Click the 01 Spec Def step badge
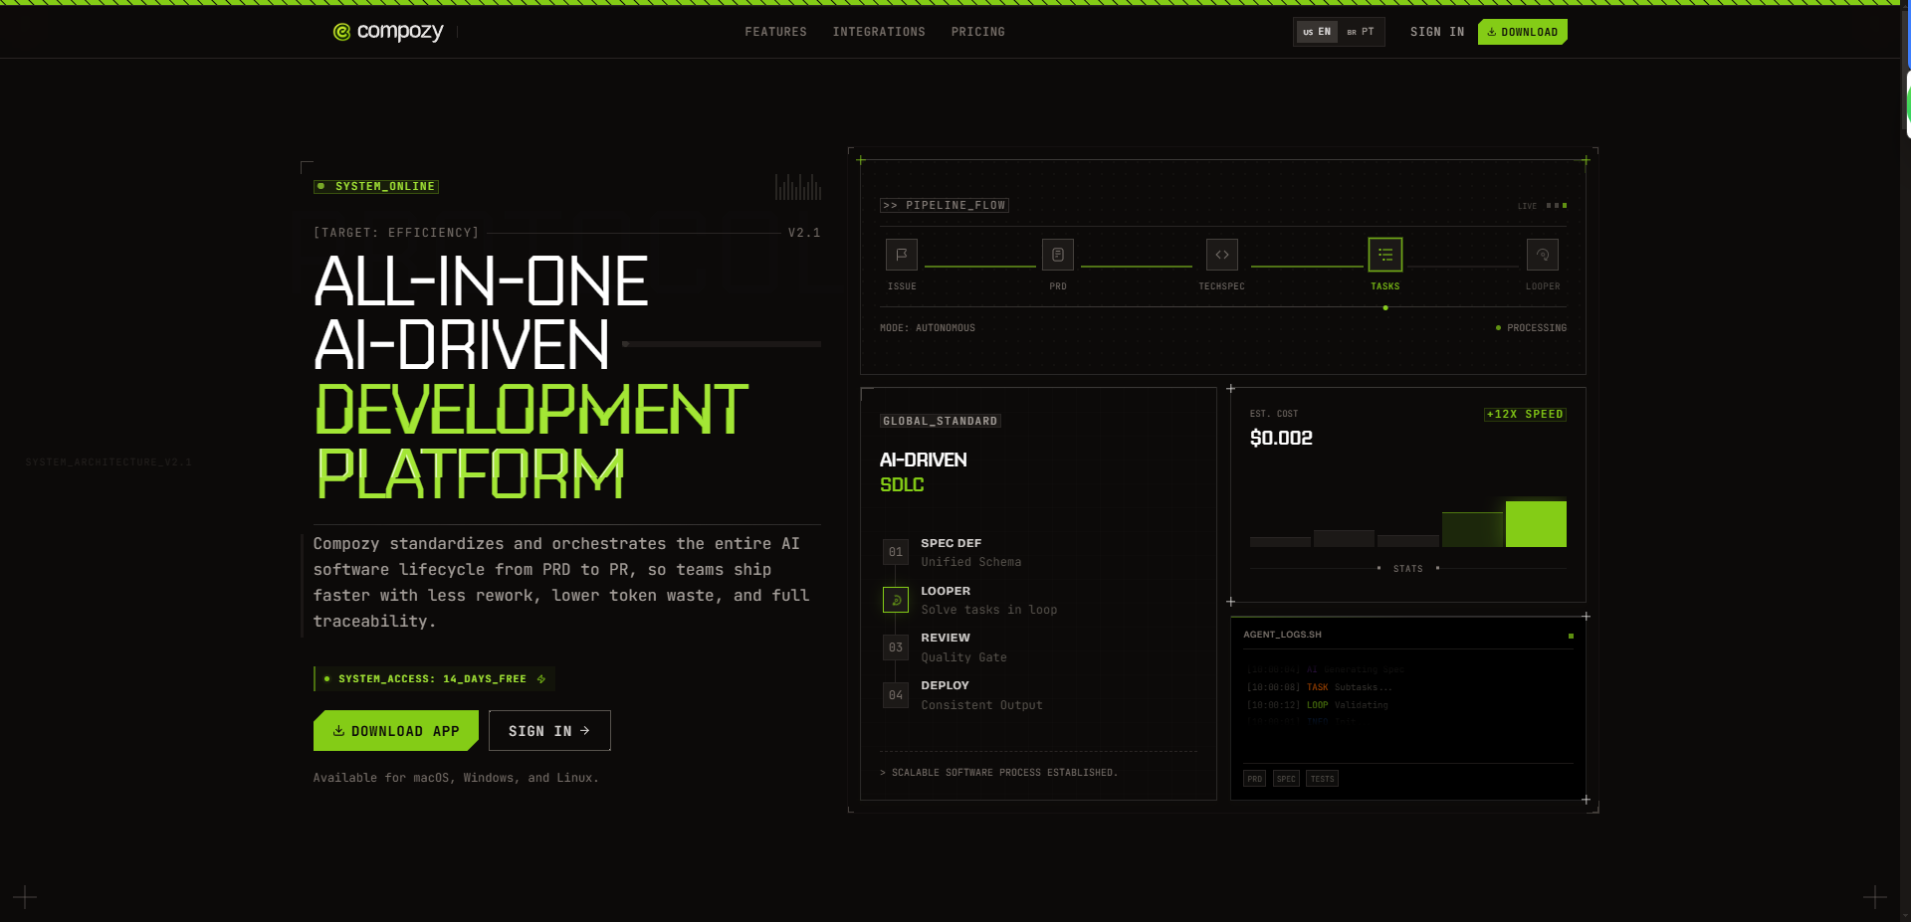The height and width of the screenshot is (922, 1911). click(896, 552)
